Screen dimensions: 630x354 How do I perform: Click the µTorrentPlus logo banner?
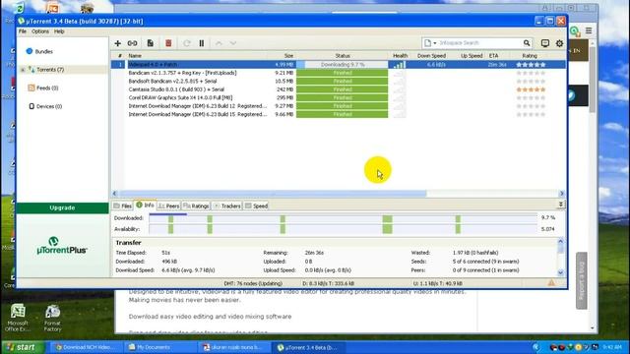61,246
